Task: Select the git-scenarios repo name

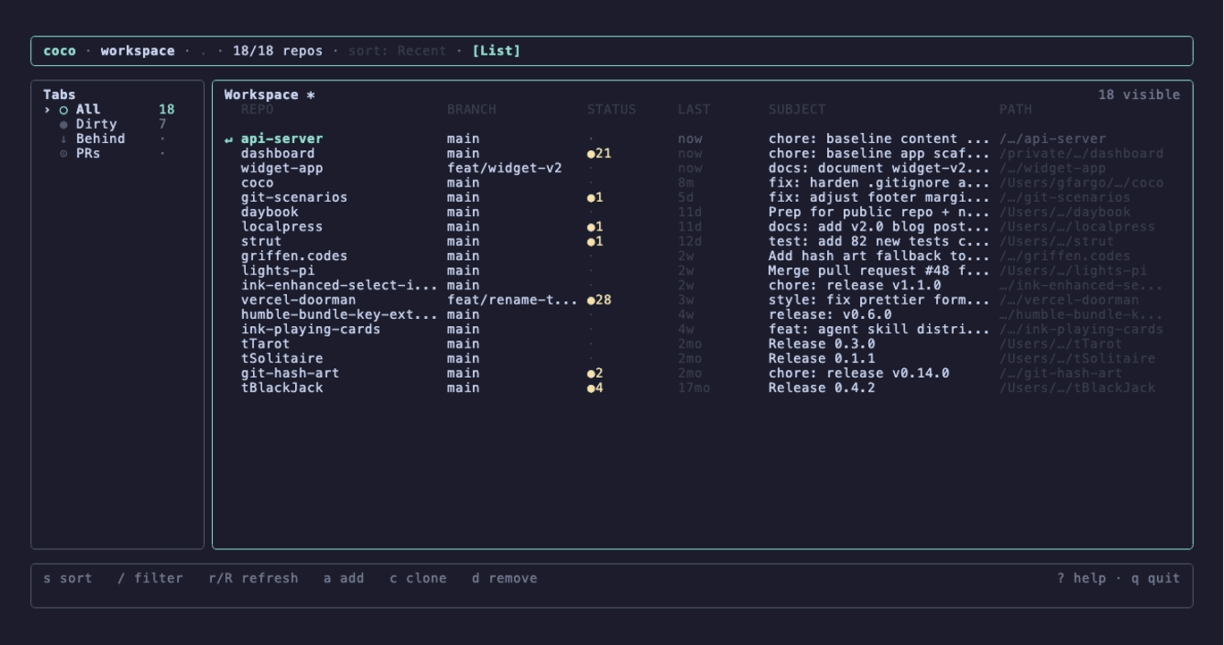Action: pos(294,197)
